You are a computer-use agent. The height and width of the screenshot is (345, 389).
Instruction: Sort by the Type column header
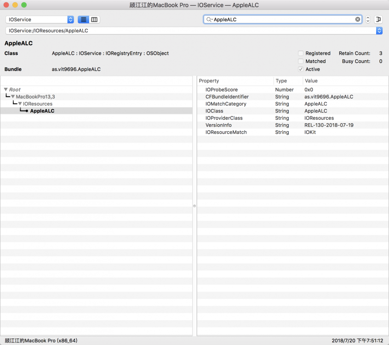(288, 80)
